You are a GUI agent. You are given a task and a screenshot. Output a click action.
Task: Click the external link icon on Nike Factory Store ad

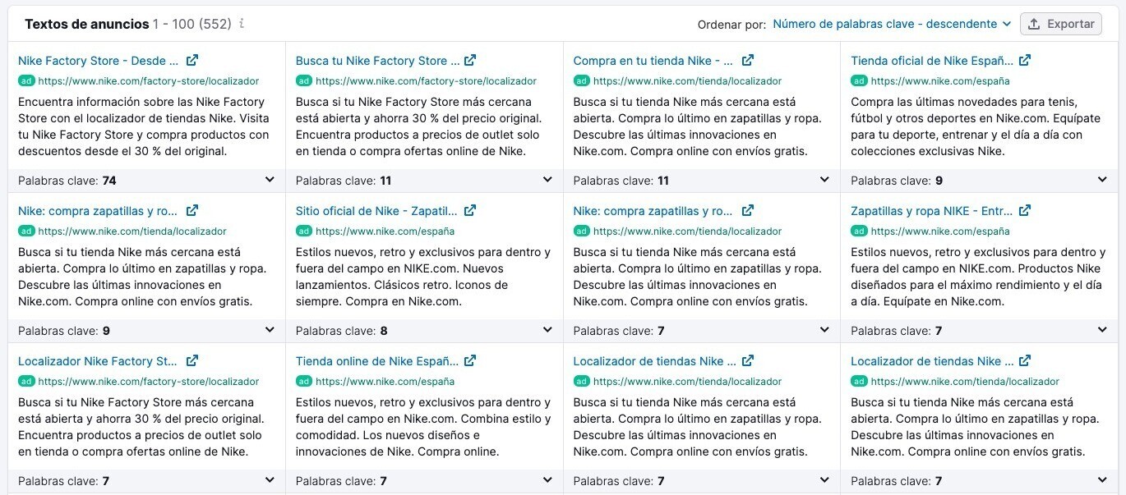click(192, 59)
